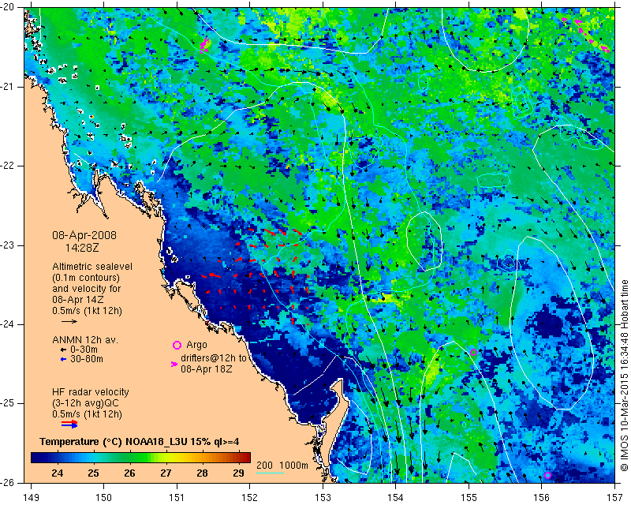Click the Argo float marker near 155E, 24.4S
Image resolution: width=631 pixels, height=505 pixels.
tap(474, 353)
